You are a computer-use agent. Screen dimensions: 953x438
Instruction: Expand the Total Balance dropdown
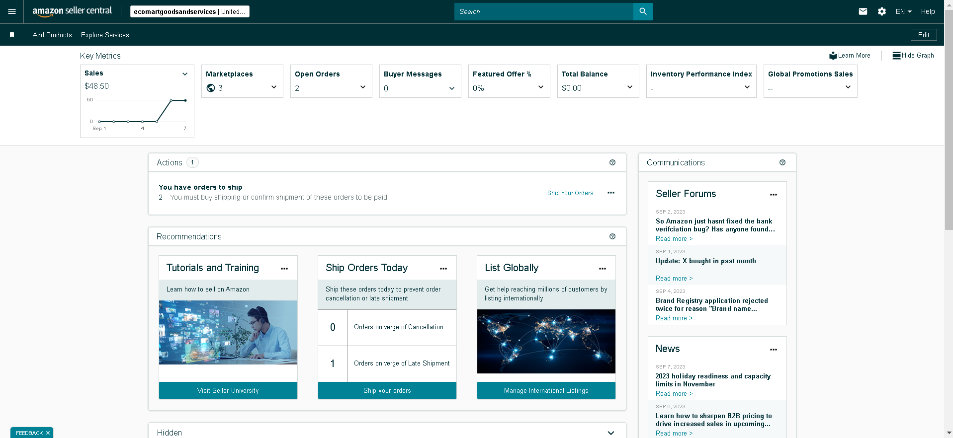point(630,87)
